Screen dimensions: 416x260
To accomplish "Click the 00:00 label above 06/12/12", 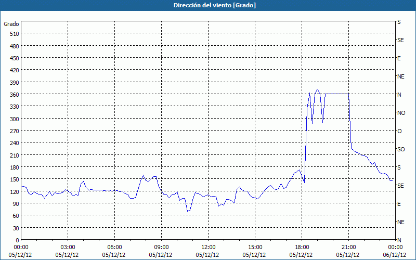I will point(396,248).
